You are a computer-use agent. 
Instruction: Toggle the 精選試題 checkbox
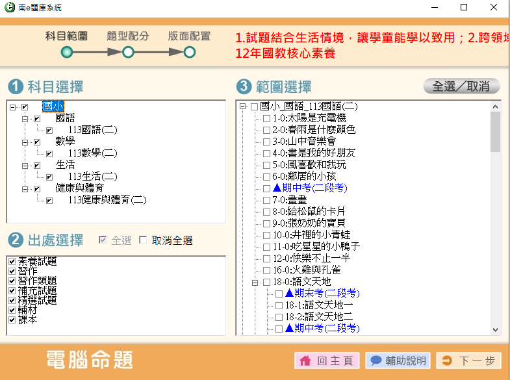point(12,301)
